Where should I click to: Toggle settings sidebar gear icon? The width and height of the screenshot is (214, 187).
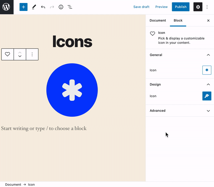click(x=198, y=7)
